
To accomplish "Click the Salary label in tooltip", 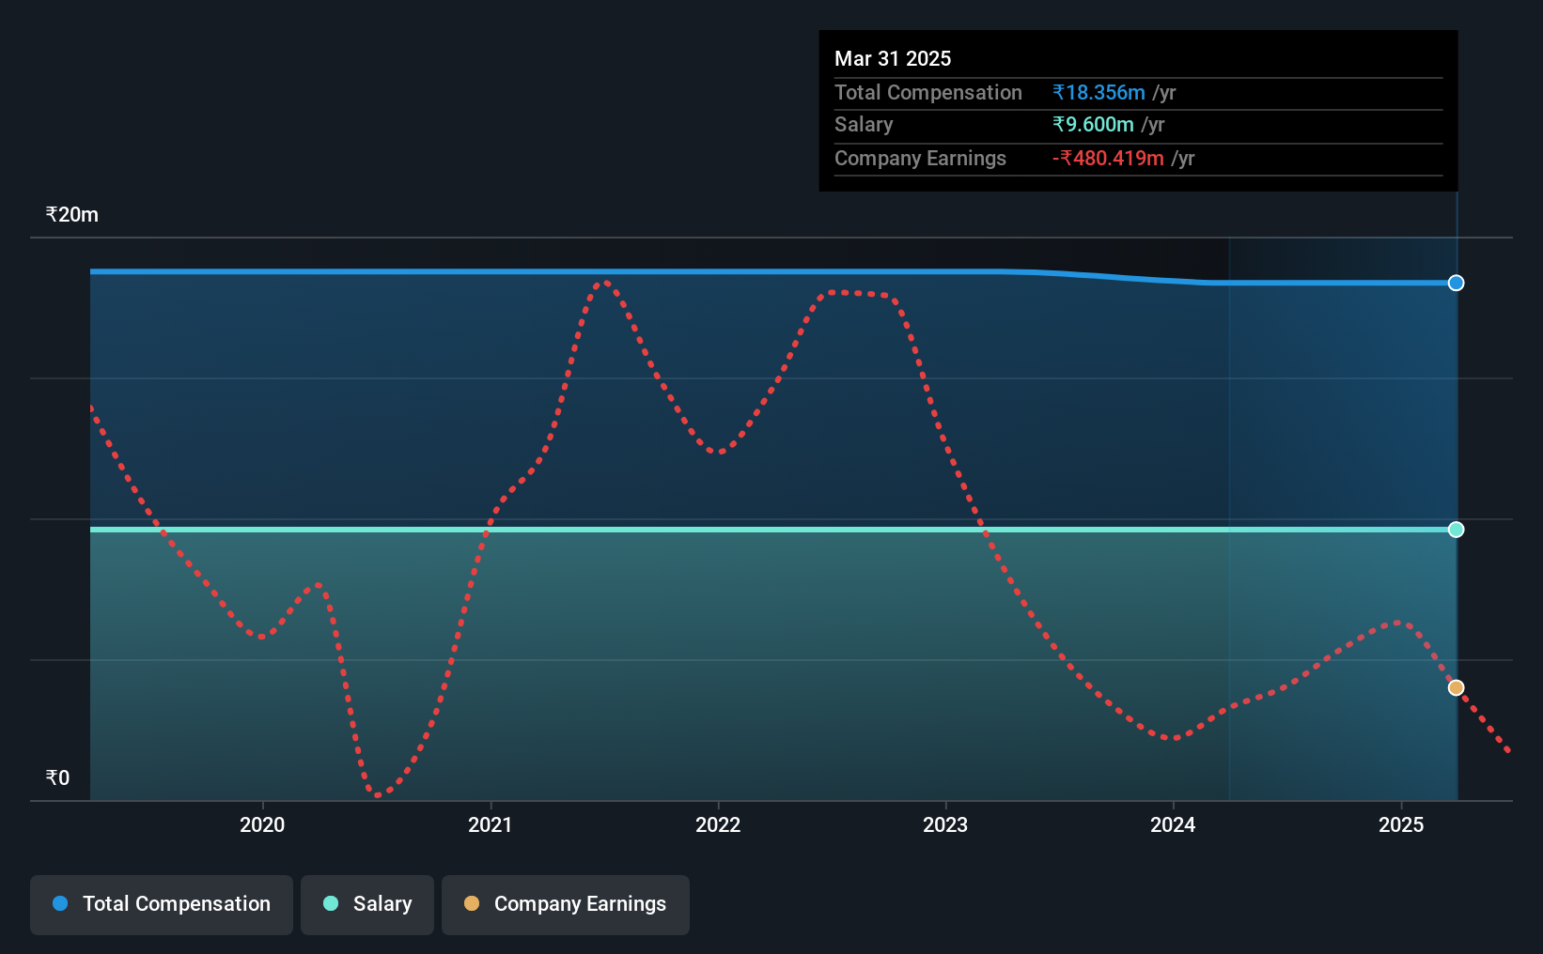I will tap(864, 124).
